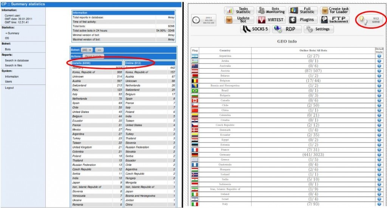Open the RDP section
Screen dimensions: 387x208
click(x=287, y=29)
